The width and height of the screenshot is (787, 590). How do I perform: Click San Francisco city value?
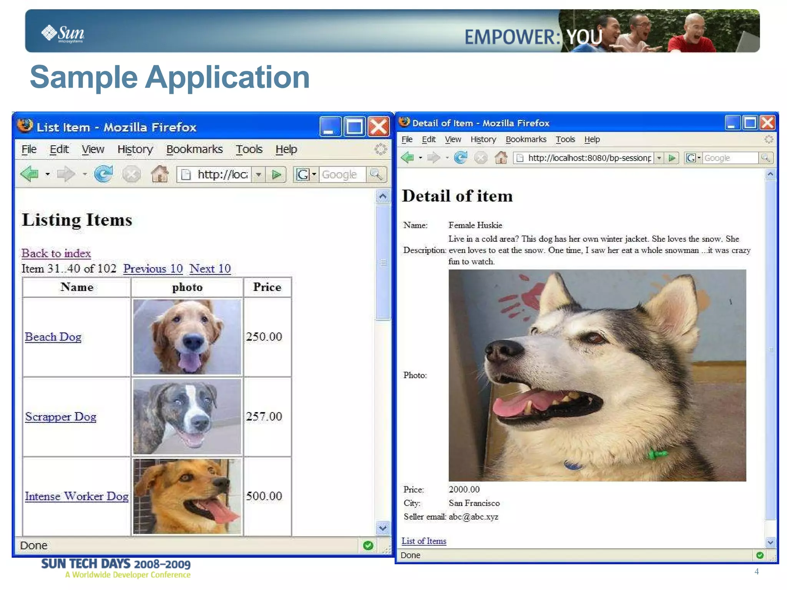pos(474,503)
